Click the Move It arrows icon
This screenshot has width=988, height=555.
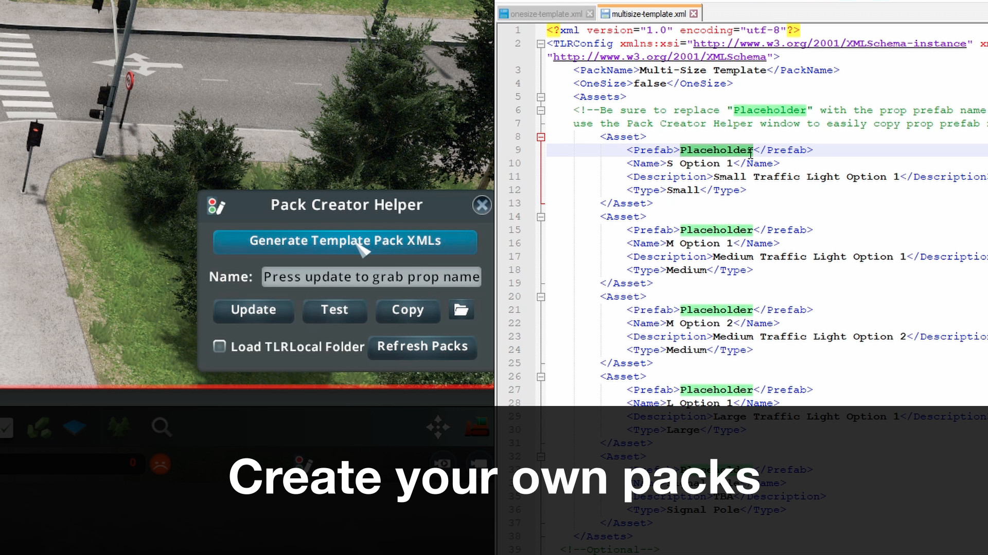pyautogui.click(x=438, y=428)
